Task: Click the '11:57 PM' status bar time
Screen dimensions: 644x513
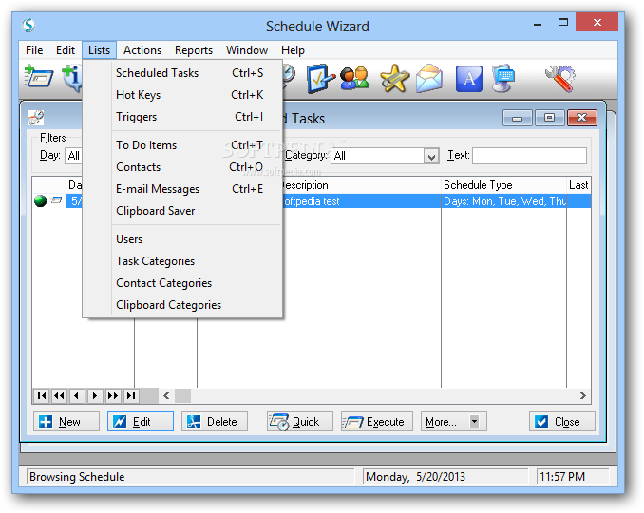Action: [562, 477]
